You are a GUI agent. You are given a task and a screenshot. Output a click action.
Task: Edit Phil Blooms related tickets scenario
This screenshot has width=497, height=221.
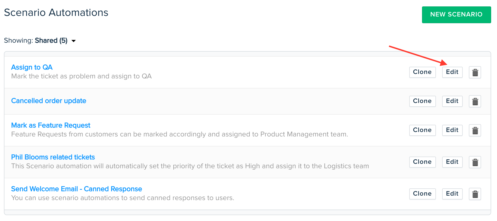coord(452,162)
